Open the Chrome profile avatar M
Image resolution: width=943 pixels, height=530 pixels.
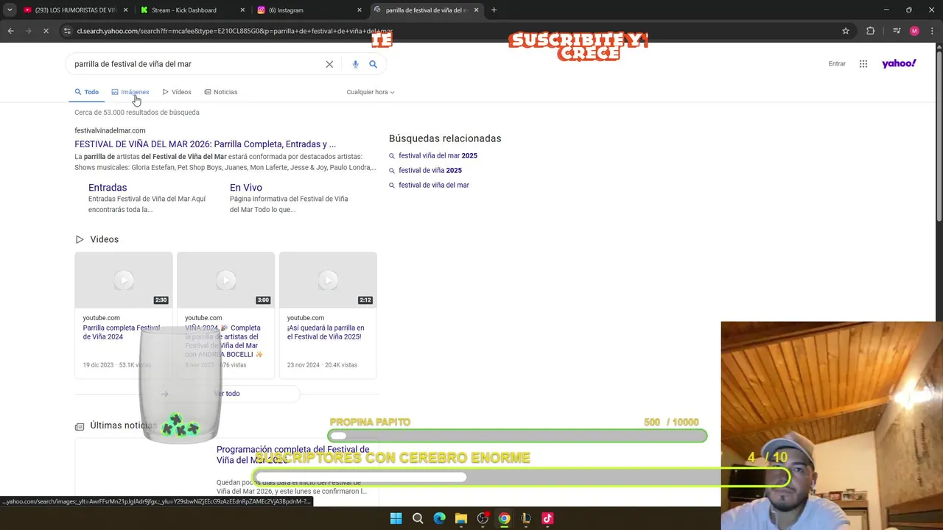click(x=914, y=31)
